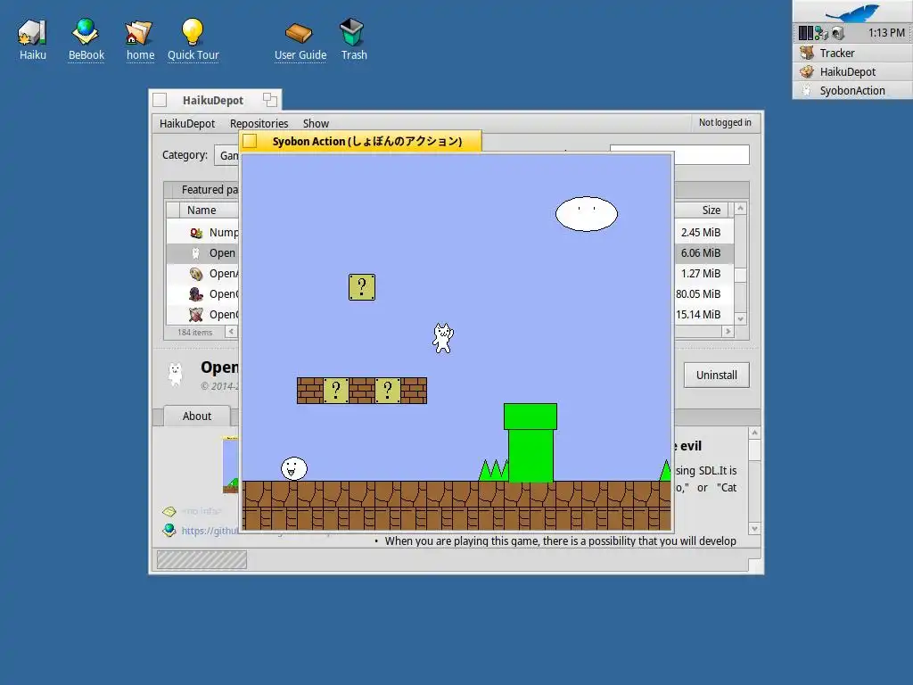Close the Syobon Action window
Screen dimensions: 913x685
tap(250, 141)
